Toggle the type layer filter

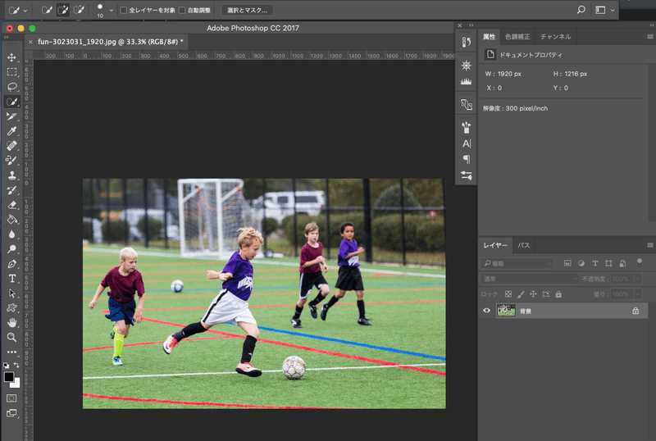(595, 263)
